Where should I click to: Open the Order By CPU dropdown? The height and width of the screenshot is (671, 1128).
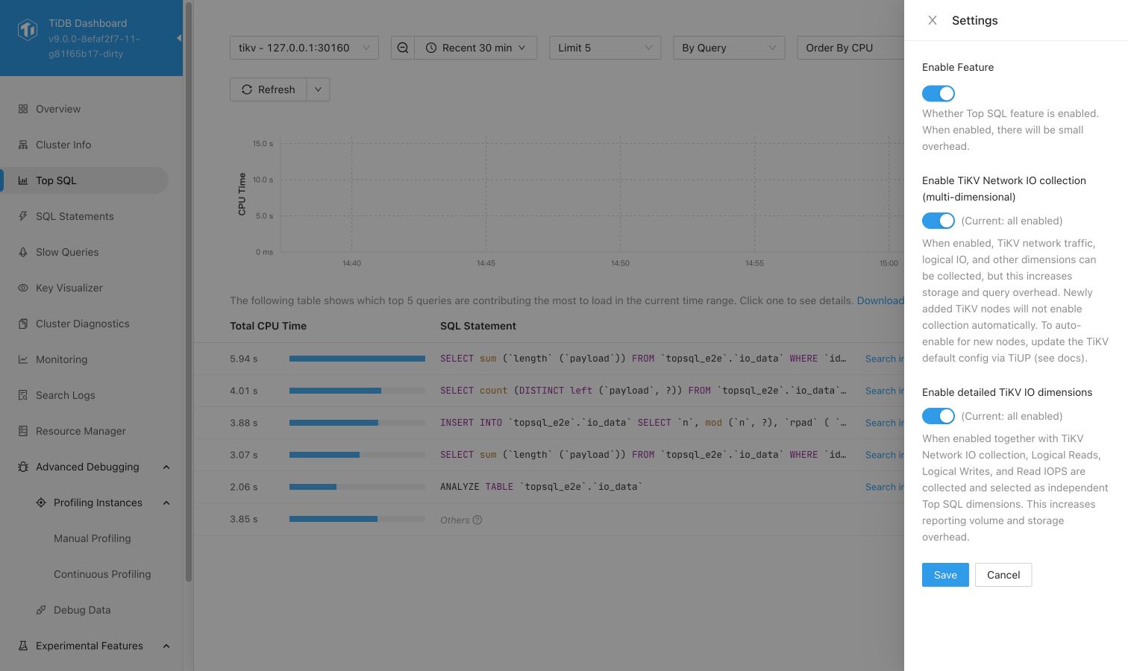pos(850,48)
